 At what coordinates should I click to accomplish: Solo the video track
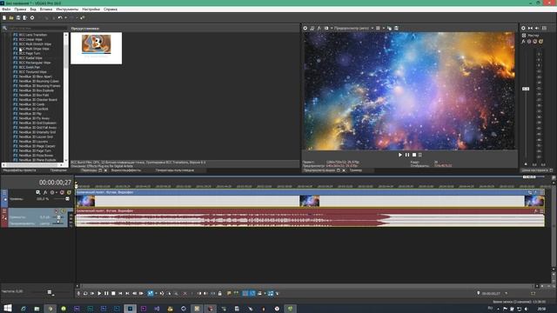[x=69, y=192]
